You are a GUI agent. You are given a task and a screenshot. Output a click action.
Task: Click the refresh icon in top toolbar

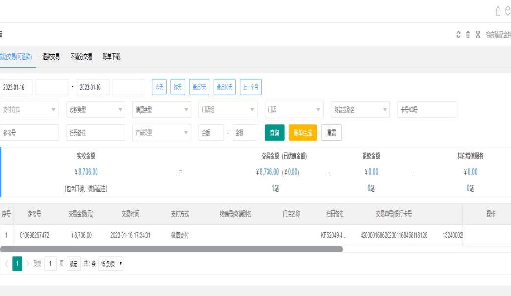(x=458, y=35)
